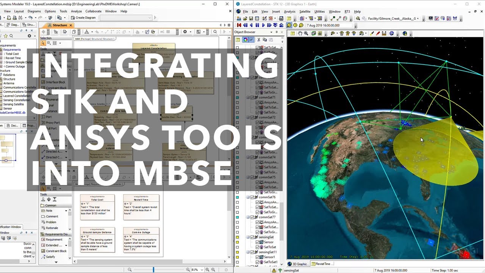The height and width of the screenshot is (273, 485).
Task: Click search magnifier in containment tree
Action: (11, 36)
